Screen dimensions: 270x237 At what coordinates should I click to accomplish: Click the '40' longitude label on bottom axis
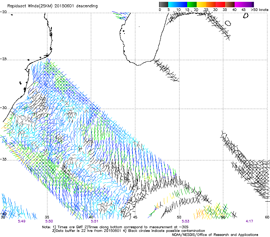pos(91,217)
